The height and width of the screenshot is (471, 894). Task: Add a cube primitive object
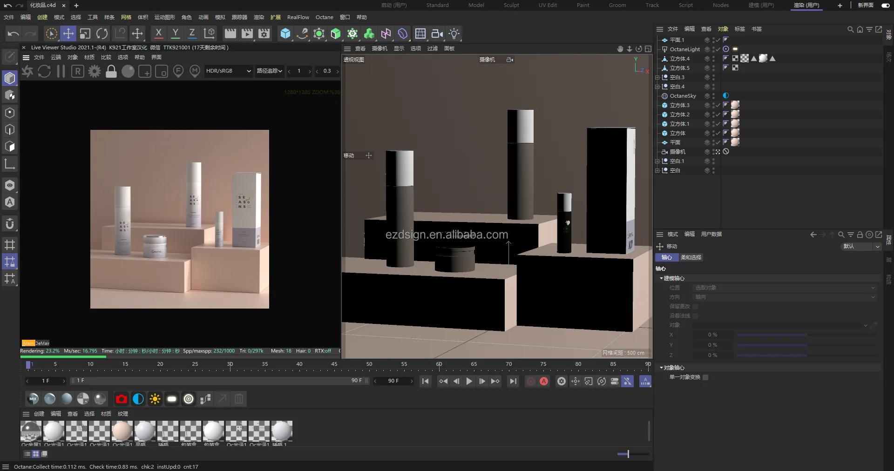(285, 34)
